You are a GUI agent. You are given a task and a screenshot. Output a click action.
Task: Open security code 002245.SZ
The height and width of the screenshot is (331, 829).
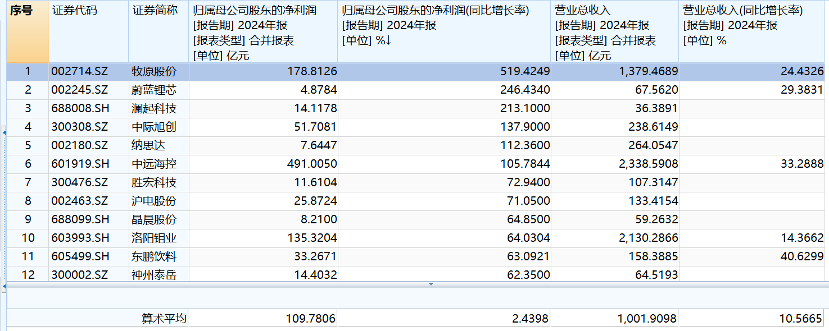click(79, 90)
